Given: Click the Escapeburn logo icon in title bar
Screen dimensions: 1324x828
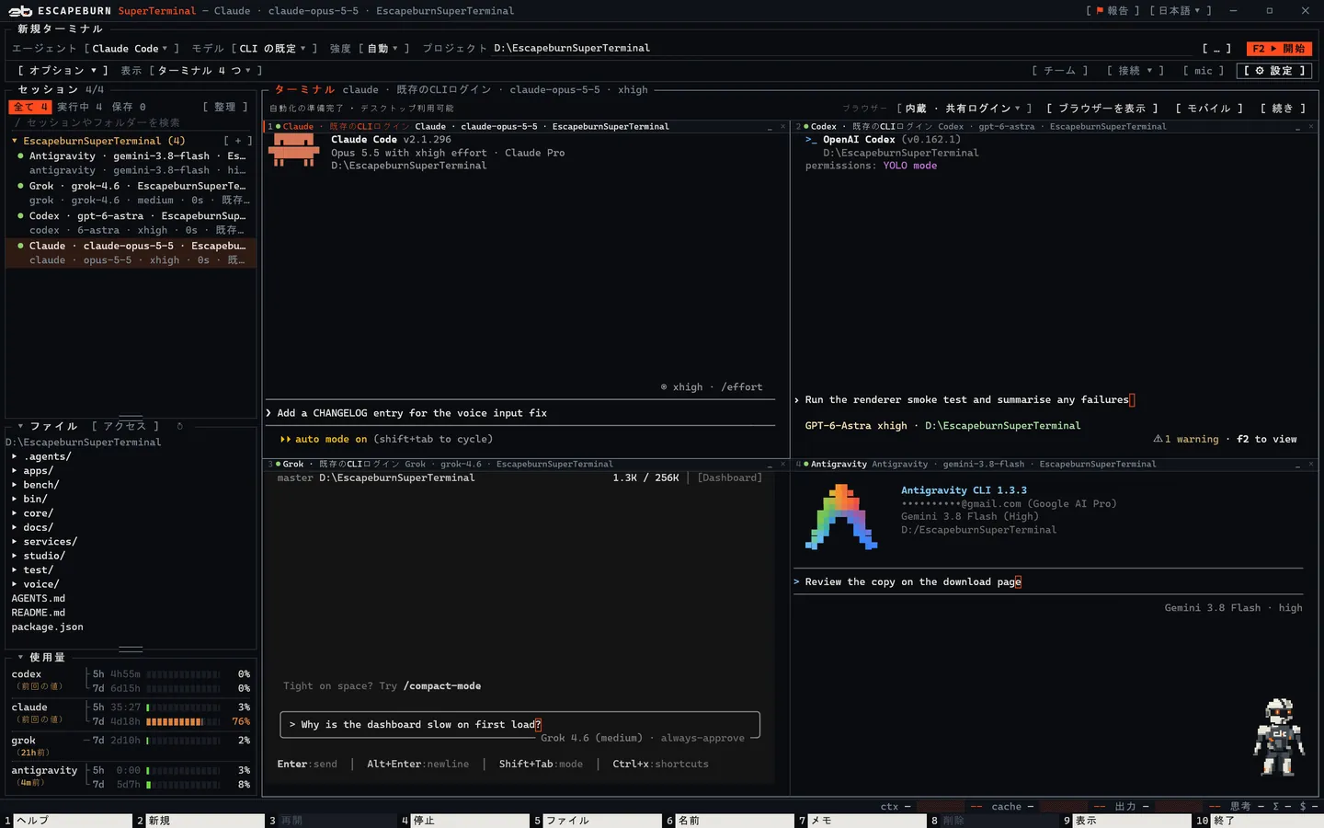Looking at the screenshot, I should [20, 11].
